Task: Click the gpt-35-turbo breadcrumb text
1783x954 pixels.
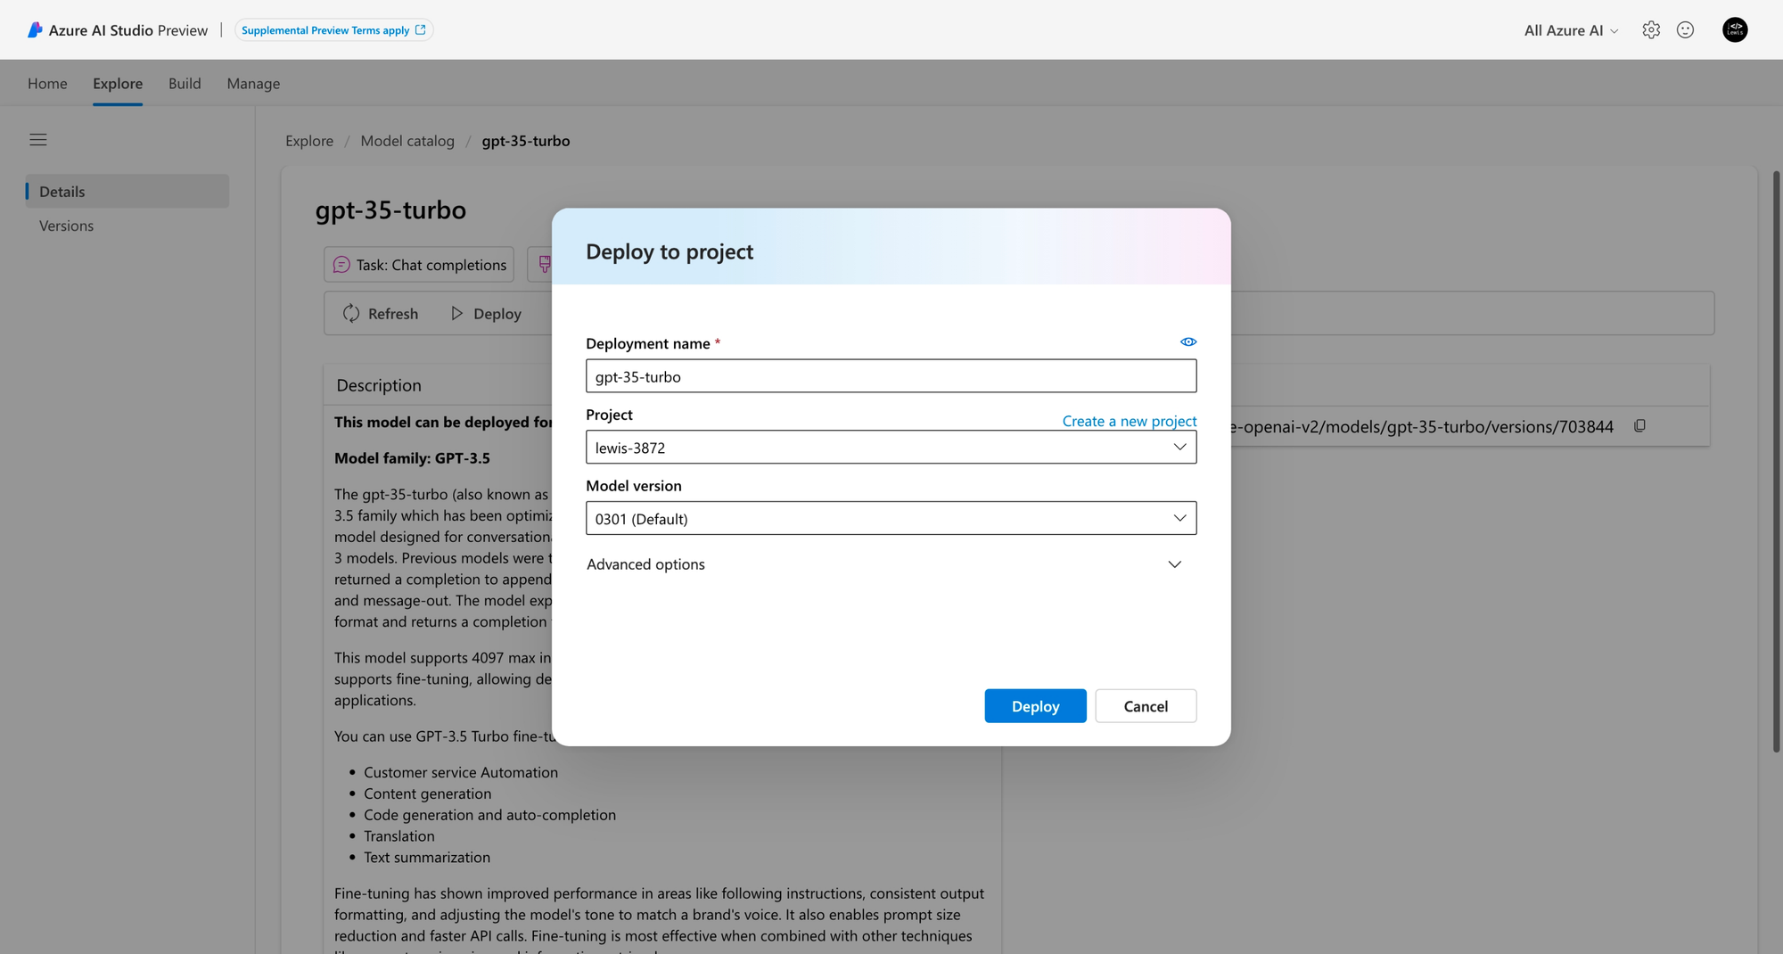Action: click(526, 141)
